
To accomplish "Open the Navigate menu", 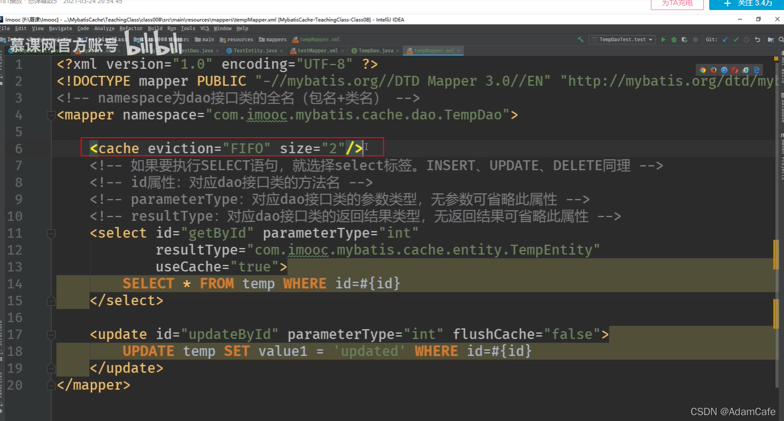I will coord(60,29).
